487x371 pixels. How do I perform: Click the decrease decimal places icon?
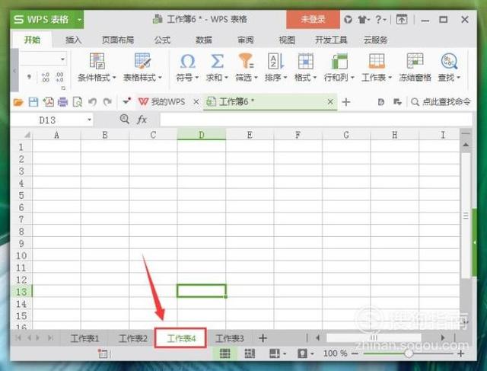[59, 77]
